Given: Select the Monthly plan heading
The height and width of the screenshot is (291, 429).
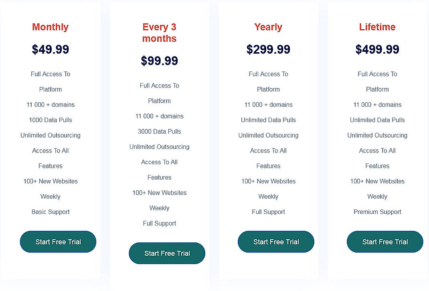Looking at the screenshot, I should pos(50,27).
